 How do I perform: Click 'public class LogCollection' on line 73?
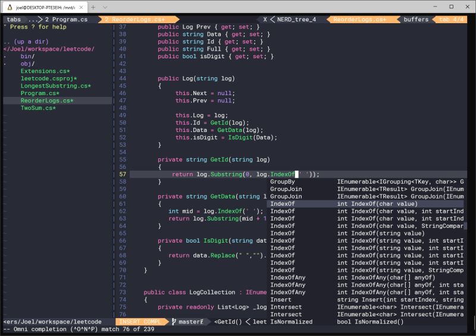coord(189,293)
